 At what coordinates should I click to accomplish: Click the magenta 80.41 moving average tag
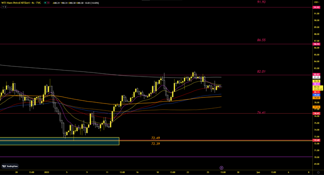[317, 84]
